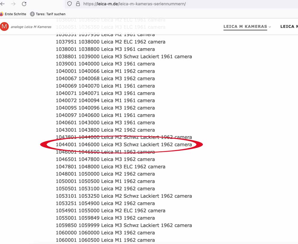This screenshot has width=298, height=244.
Task: Focus the address bar URL leica-m.de
Action: [134, 4]
